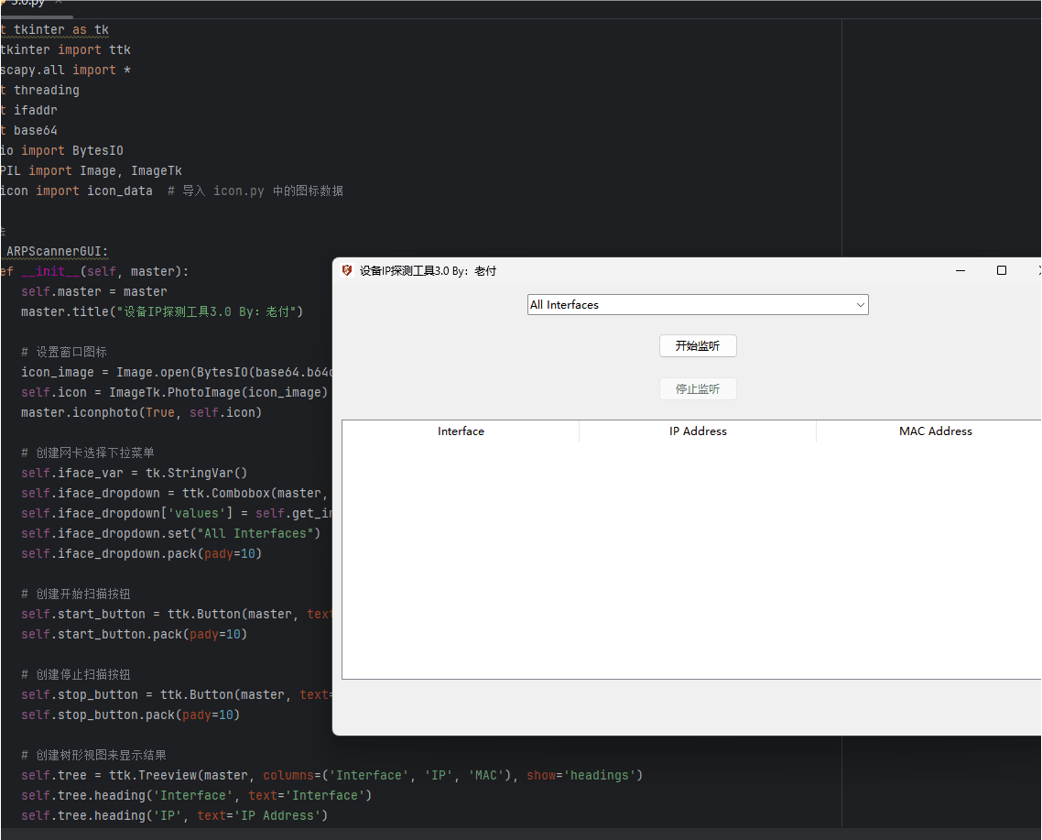Viewport: 1042px width, 840px height.
Task: Click the 'self.master = master' code line
Action: coord(93,291)
